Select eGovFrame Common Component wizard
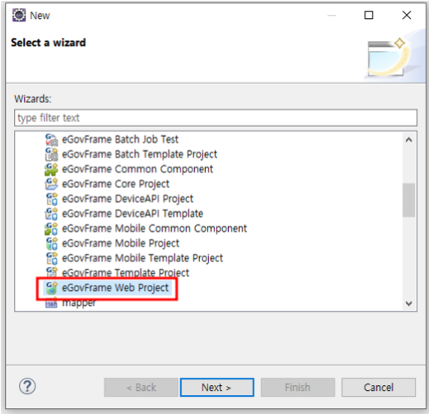Image resolution: width=433 pixels, height=414 pixels. (137, 169)
